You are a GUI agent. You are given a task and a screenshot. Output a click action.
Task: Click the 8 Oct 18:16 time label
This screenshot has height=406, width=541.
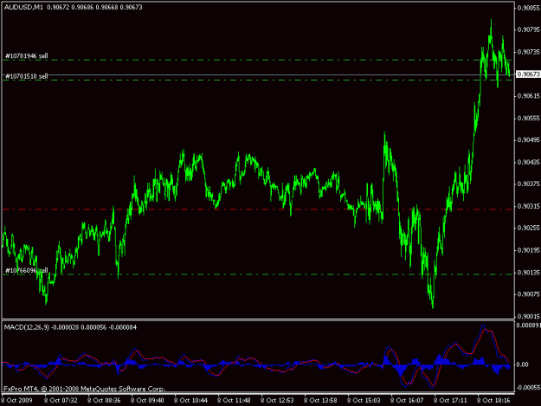pos(493,401)
